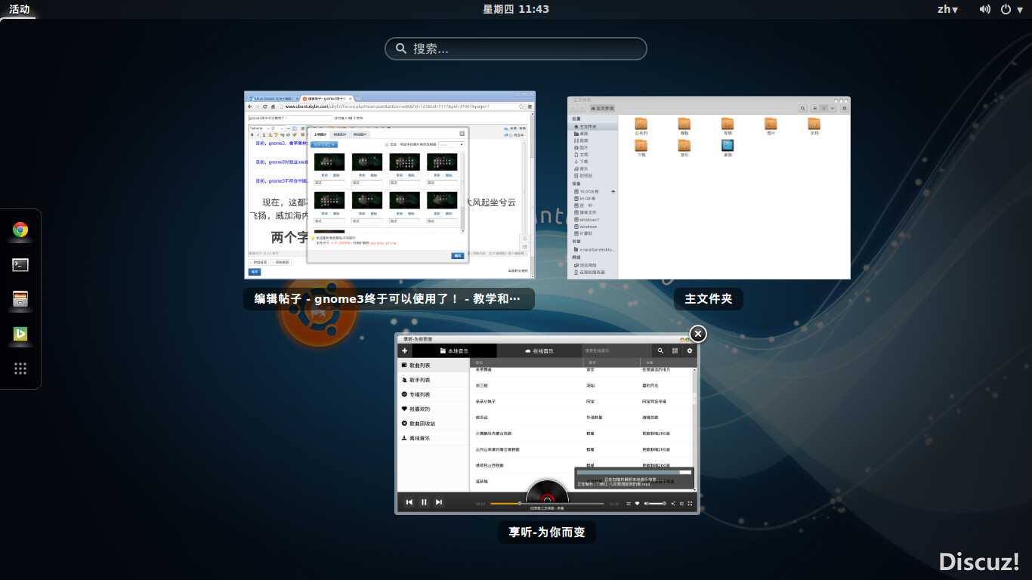
Task: Click the green music player dock icon
Action: (x=20, y=334)
